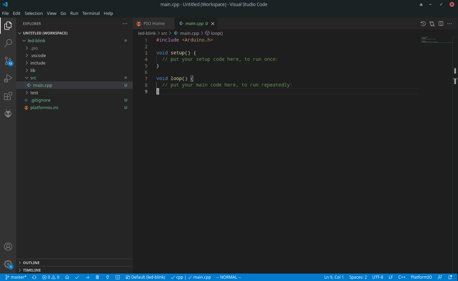458x281 pixels.
Task: Switch to the PIO Home tab
Action: coord(154,24)
